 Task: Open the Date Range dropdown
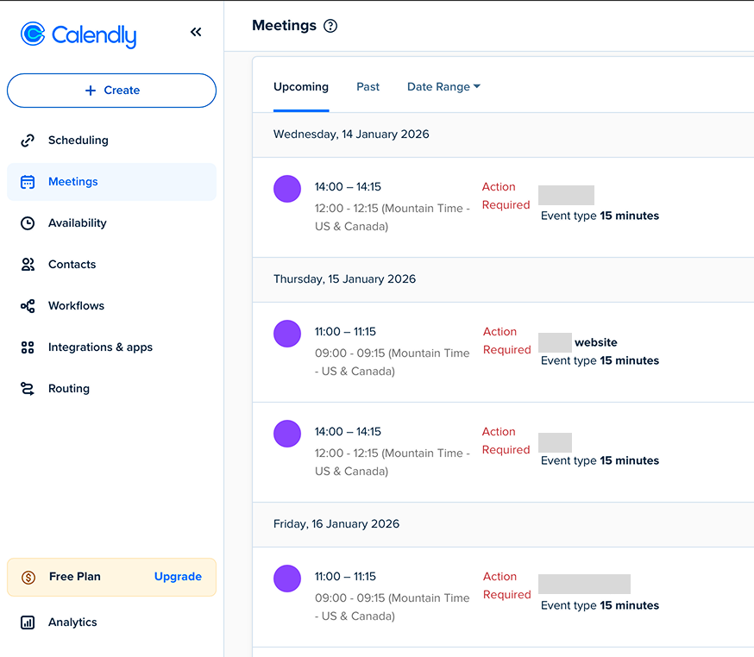click(443, 87)
